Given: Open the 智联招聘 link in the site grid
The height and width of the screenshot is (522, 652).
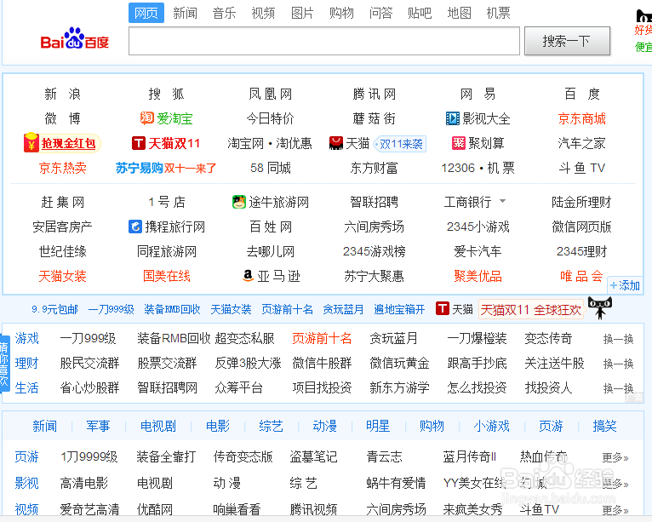Looking at the screenshot, I should [375, 202].
